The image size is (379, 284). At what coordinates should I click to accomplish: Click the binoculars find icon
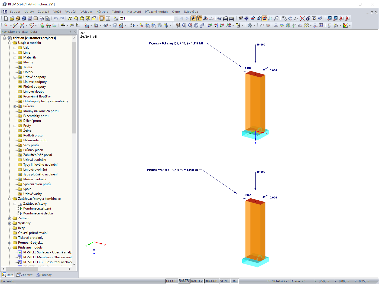pyautogui.click(x=219, y=18)
